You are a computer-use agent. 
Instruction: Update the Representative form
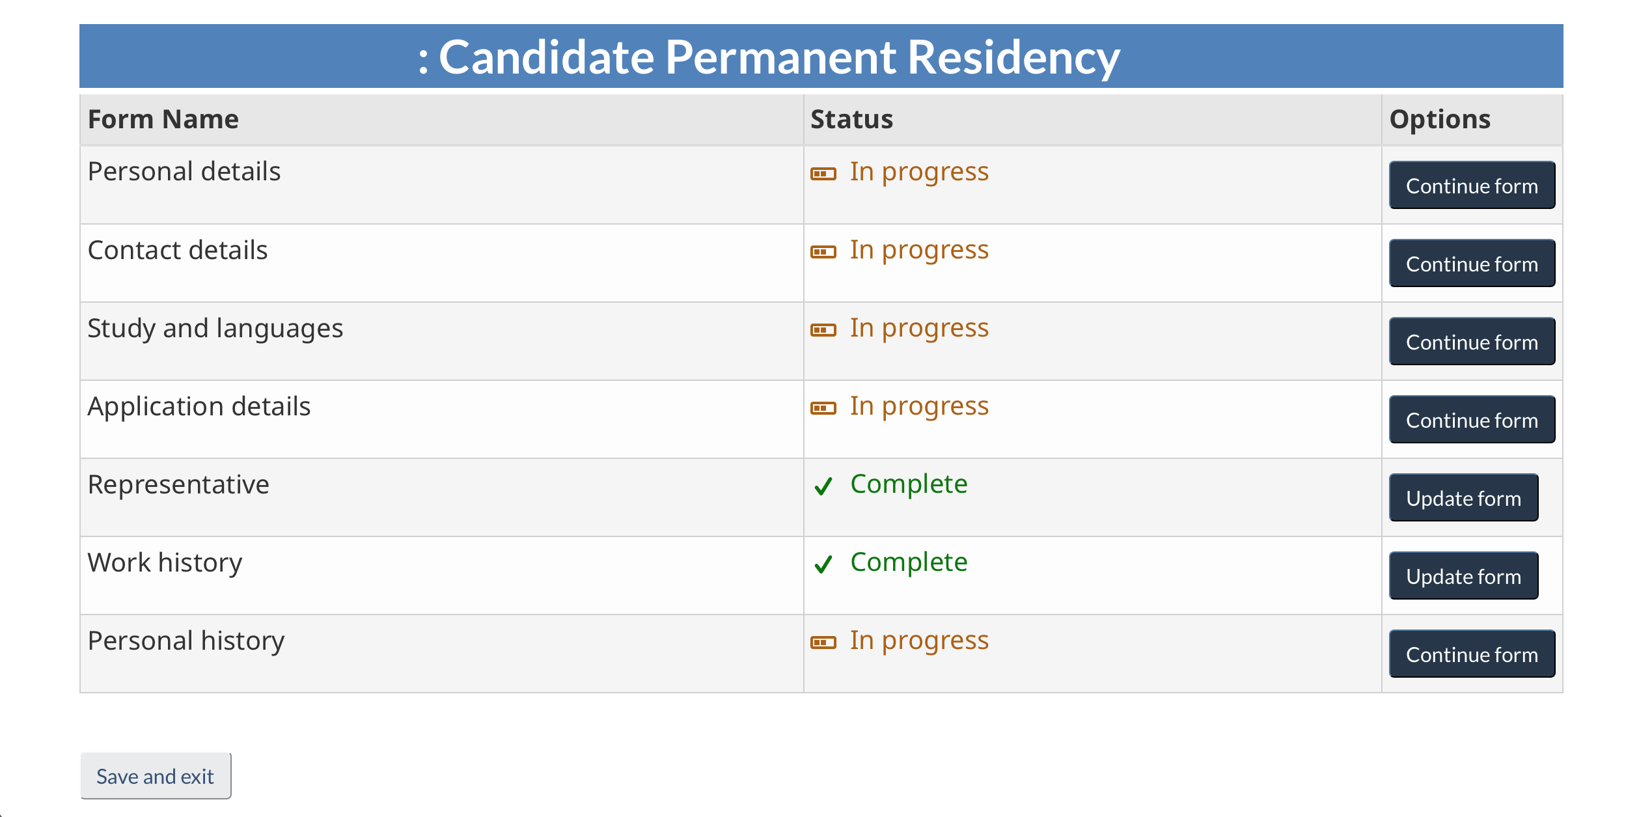1463,497
